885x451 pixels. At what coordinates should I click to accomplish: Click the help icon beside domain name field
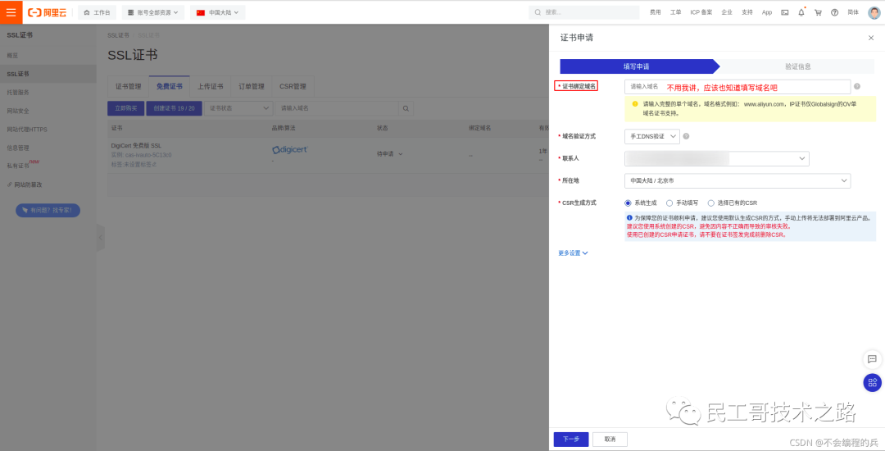856,86
